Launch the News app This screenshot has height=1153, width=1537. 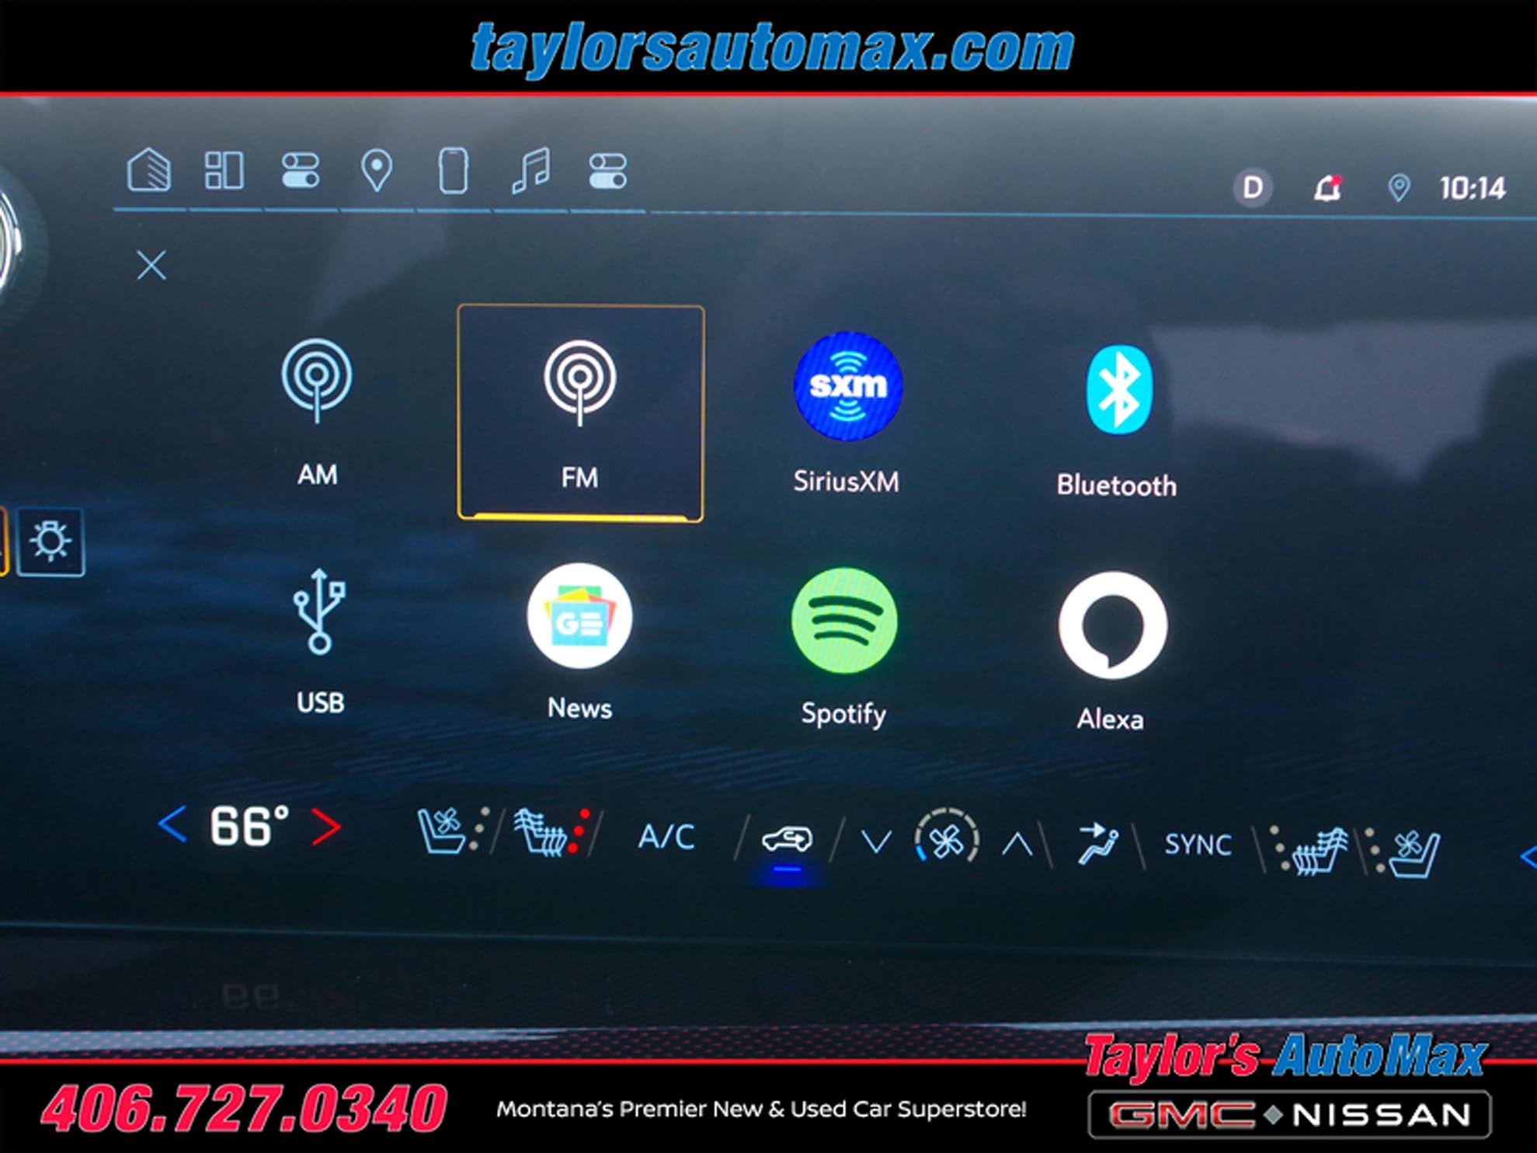(x=579, y=643)
